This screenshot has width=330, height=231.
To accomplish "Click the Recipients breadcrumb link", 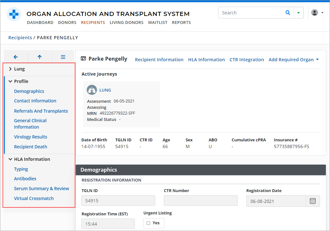I will click(20, 37).
